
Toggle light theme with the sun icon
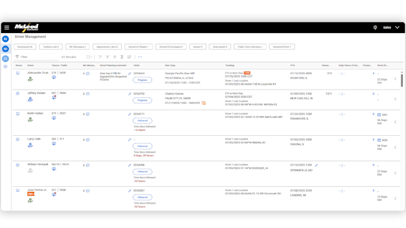375,27
